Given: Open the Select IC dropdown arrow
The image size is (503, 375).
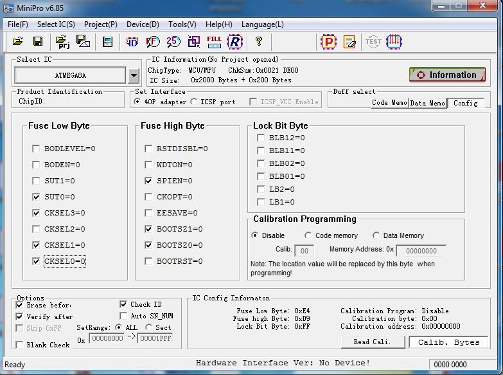Looking at the screenshot, I should tap(134, 75).
